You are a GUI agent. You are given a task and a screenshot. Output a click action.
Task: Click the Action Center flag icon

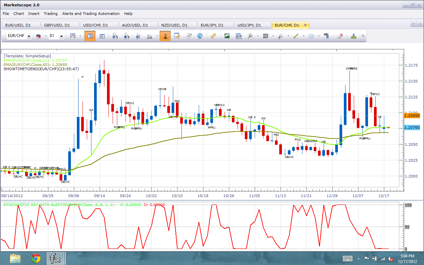(x=367, y=259)
